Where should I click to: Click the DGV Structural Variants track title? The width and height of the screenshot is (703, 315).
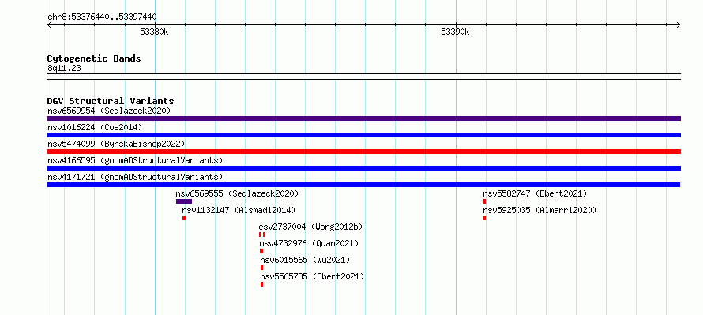(x=111, y=101)
